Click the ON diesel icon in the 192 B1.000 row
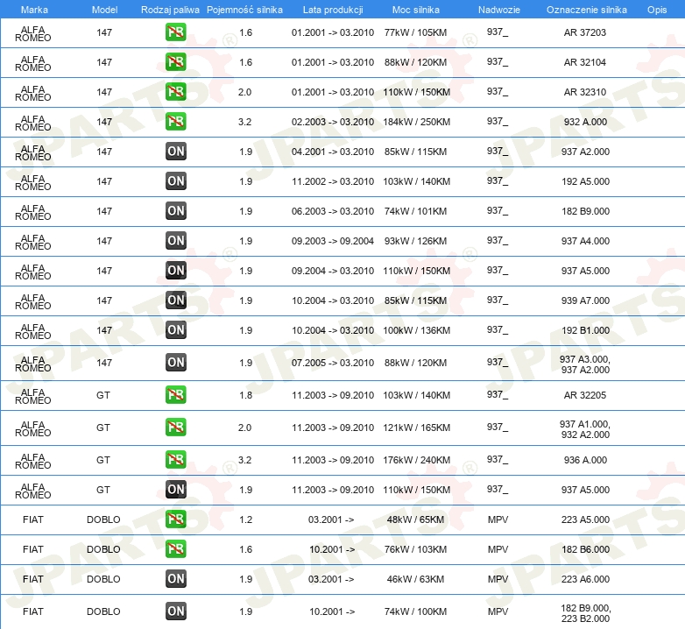 (175, 329)
